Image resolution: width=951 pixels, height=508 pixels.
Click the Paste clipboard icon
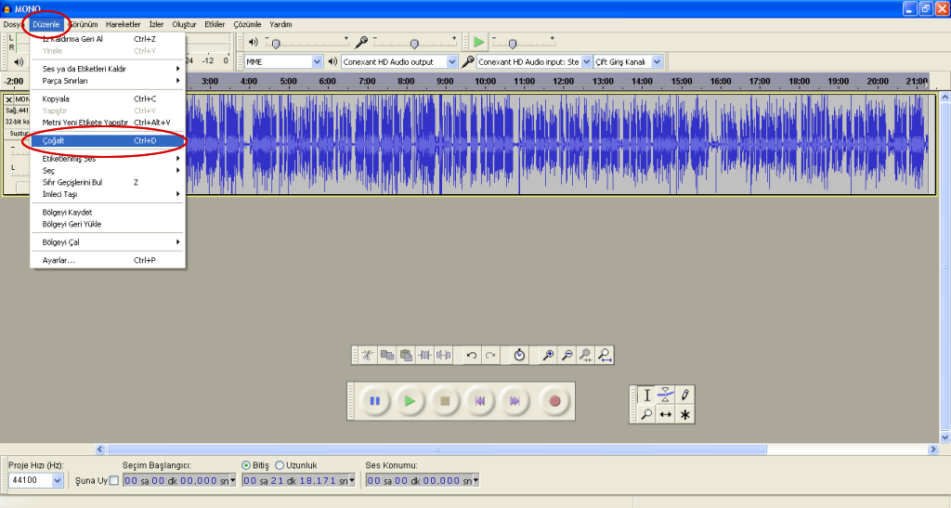406,356
